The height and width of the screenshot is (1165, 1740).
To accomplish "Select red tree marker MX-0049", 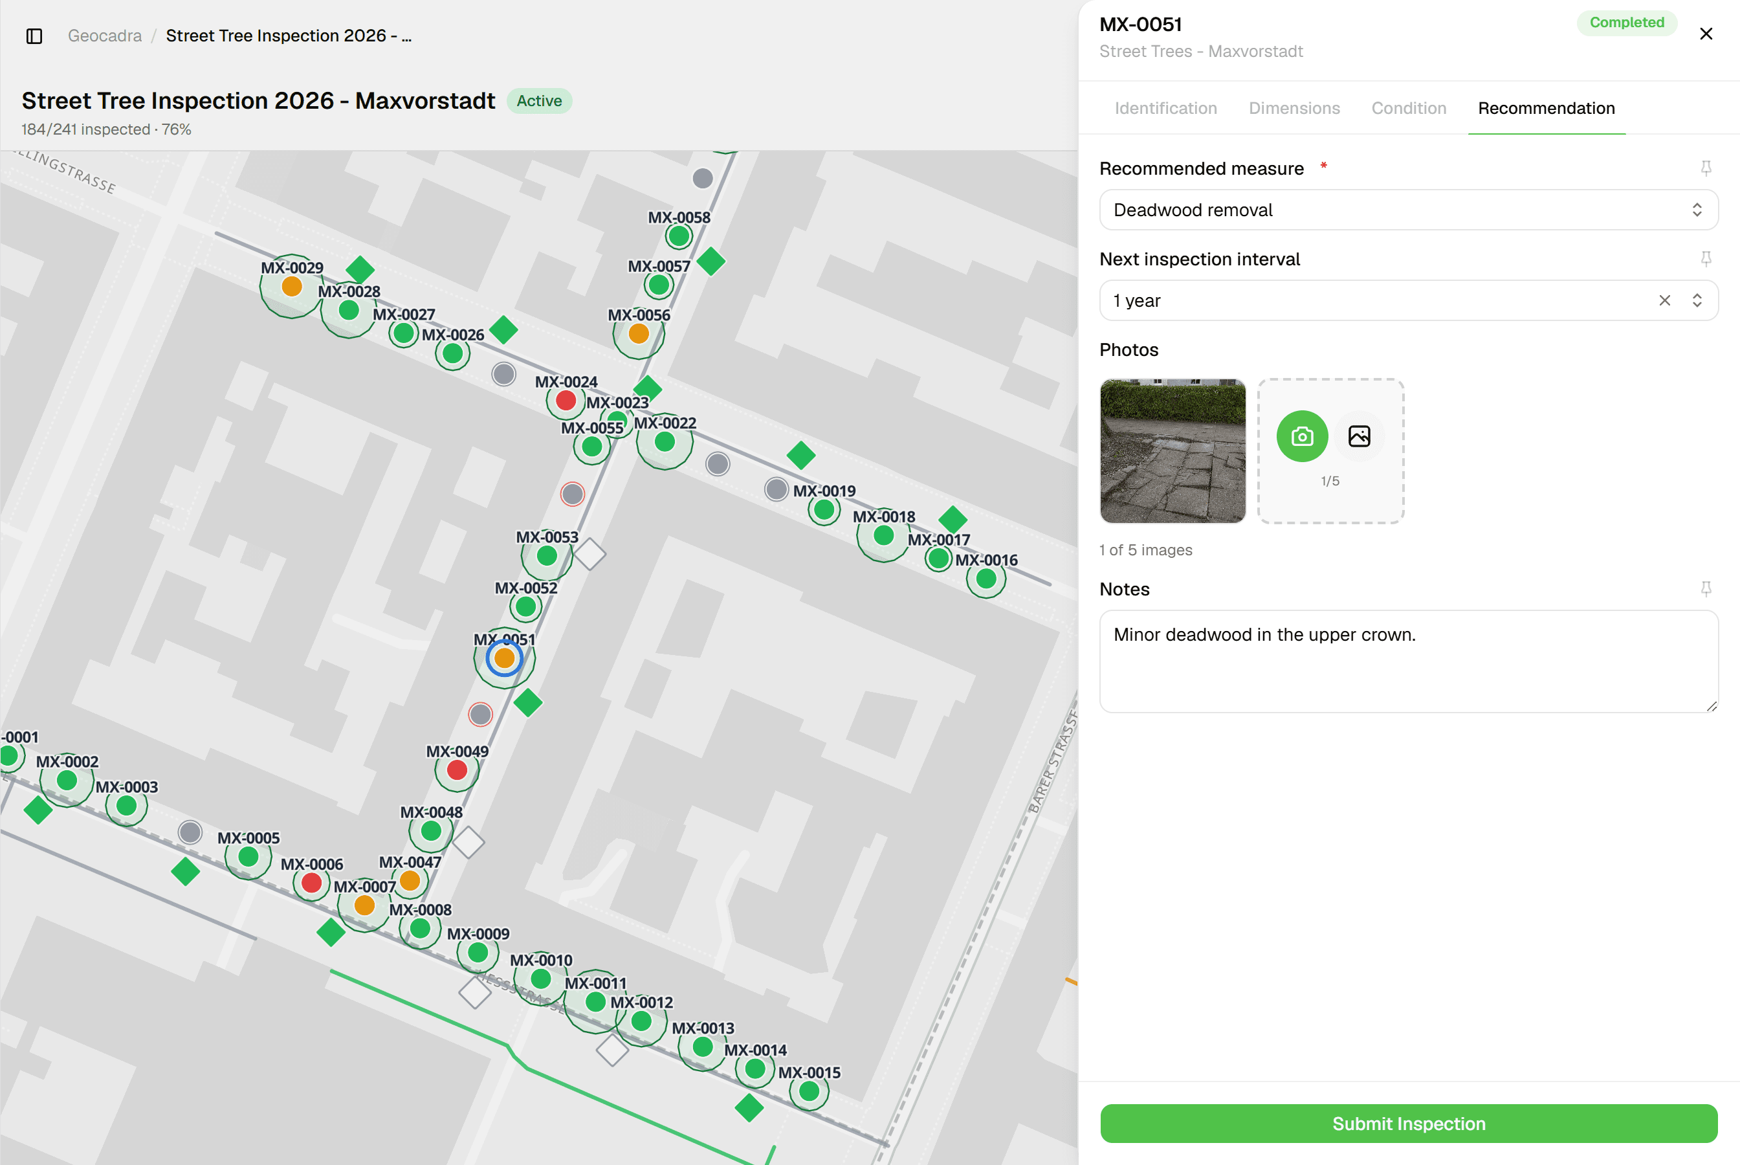I will click(457, 770).
